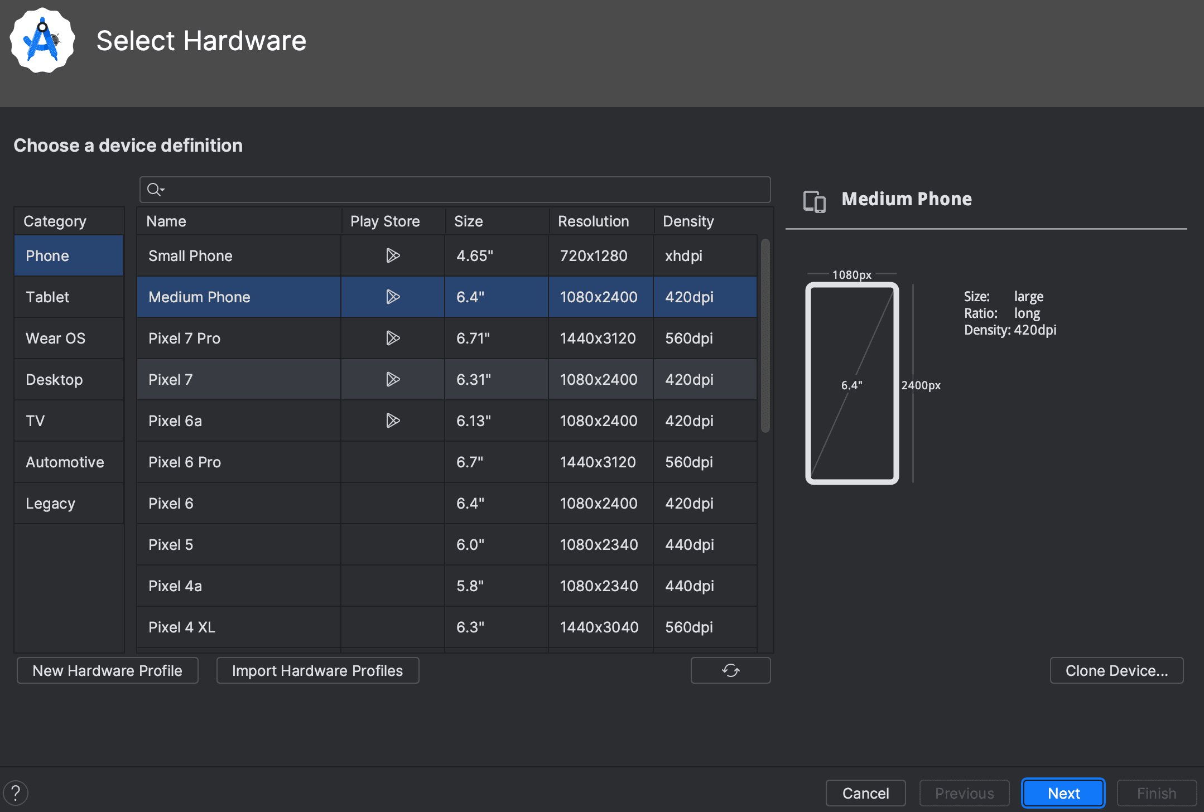Sort by the Name column header
The image size is (1204, 812).
(x=239, y=221)
